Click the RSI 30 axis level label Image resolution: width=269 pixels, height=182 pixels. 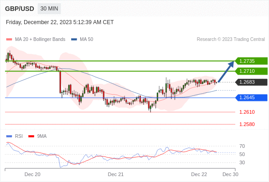click(242, 162)
